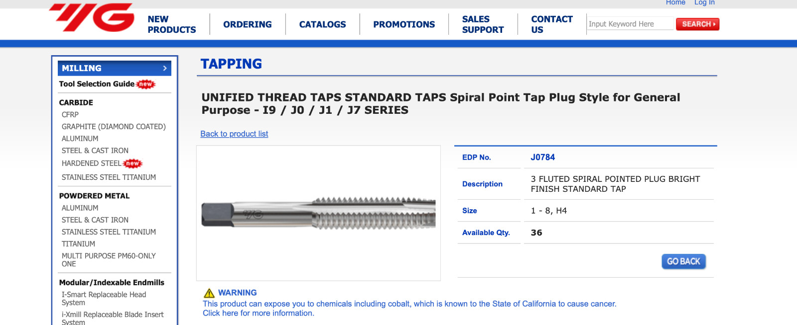Open I-Smart Replaceable Head System
Viewport: 797px width, 325px height.
coord(104,299)
